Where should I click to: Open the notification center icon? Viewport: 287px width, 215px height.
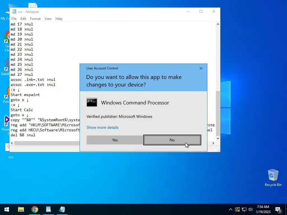[278, 209]
